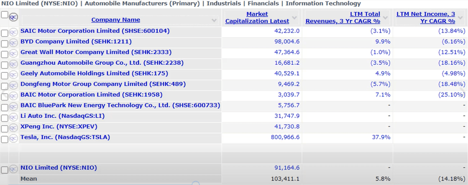Image resolution: width=468 pixels, height=185 pixels.
Task: Click QC icon beside Guangzhou Automobile Group
Action: [x=13, y=64]
